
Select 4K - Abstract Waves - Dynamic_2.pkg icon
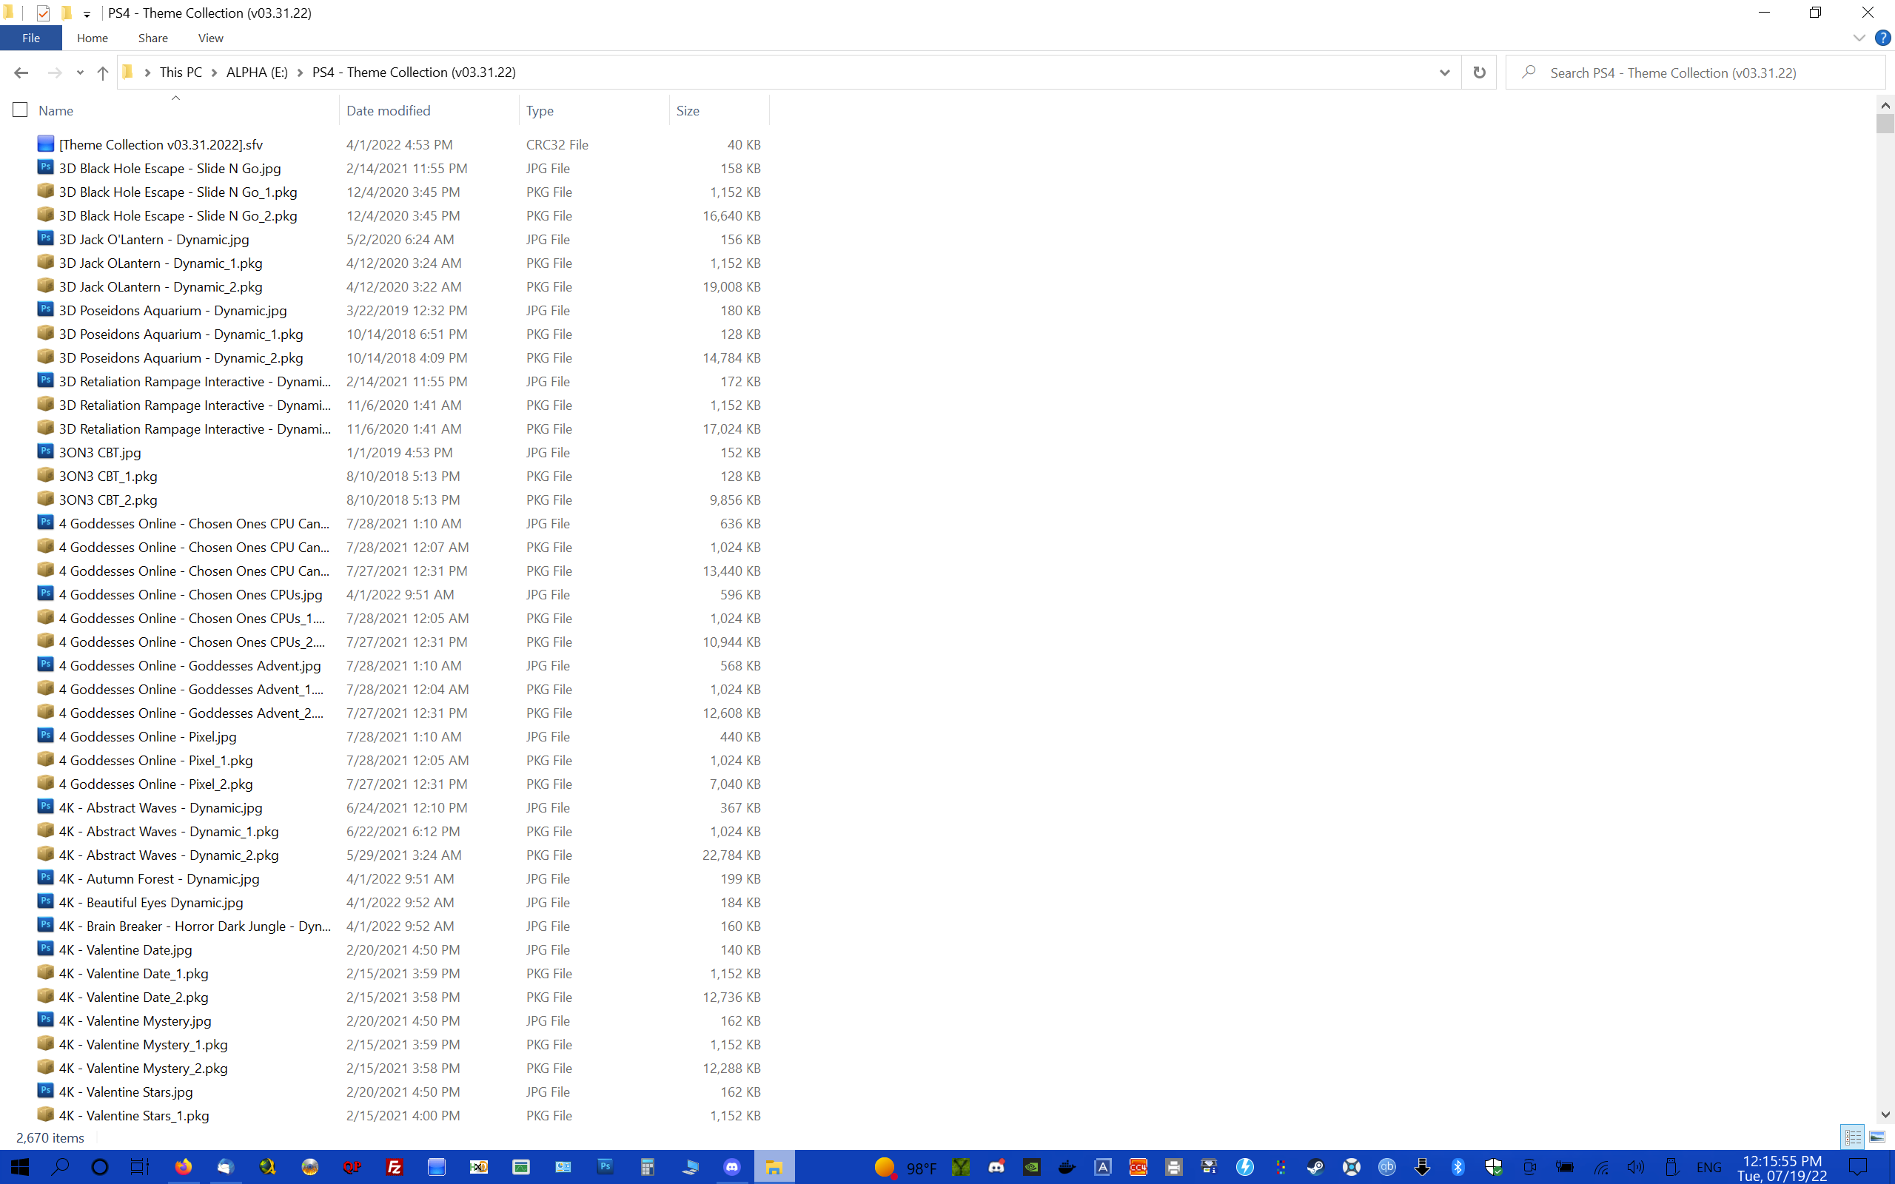click(46, 854)
